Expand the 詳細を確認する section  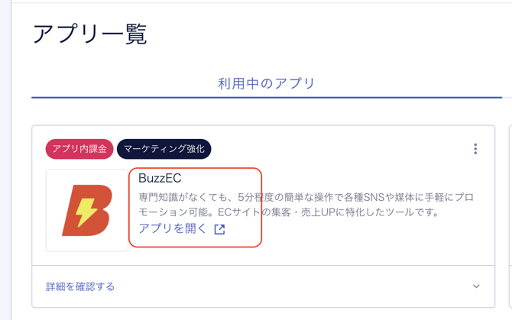click(81, 286)
